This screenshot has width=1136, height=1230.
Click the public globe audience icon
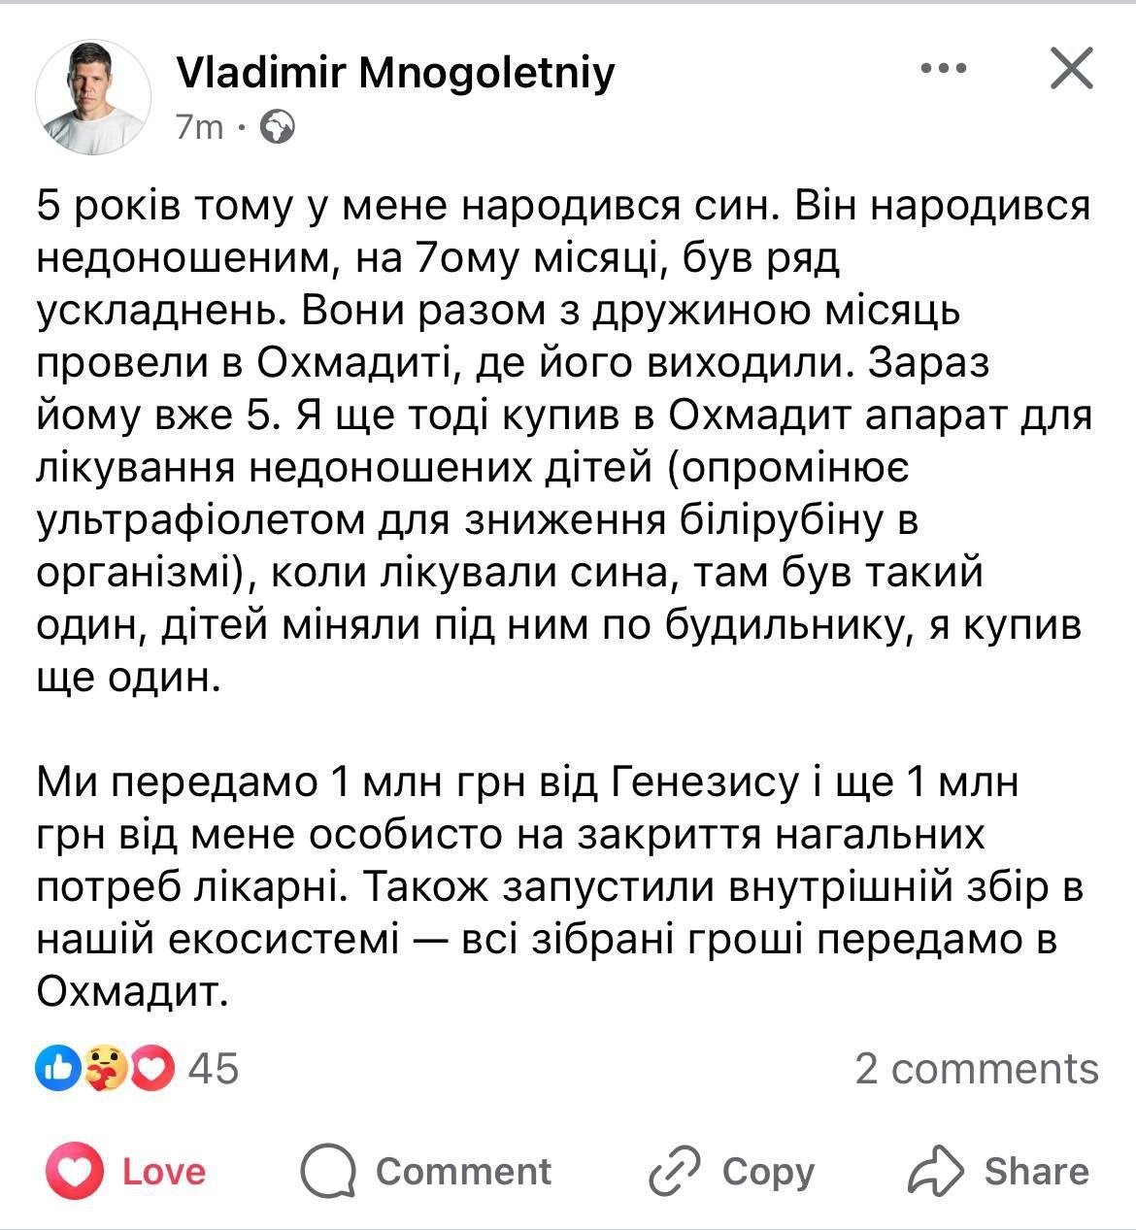(x=280, y=127)
